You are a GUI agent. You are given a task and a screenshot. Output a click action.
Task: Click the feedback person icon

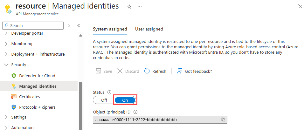click(x=180, y=71)
